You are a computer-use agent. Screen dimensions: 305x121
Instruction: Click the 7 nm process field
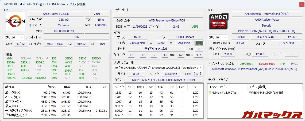point(97,14)
